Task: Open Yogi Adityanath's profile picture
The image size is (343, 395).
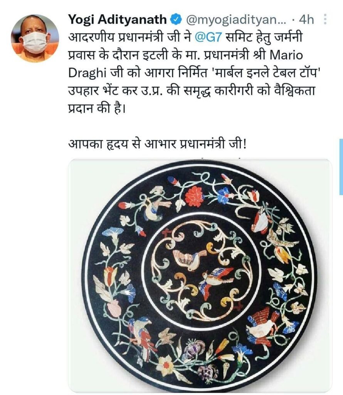Action: pos(35,38)
